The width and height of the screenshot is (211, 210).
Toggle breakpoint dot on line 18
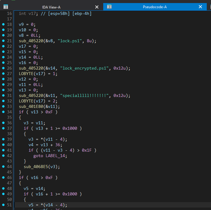coord(3,24)
